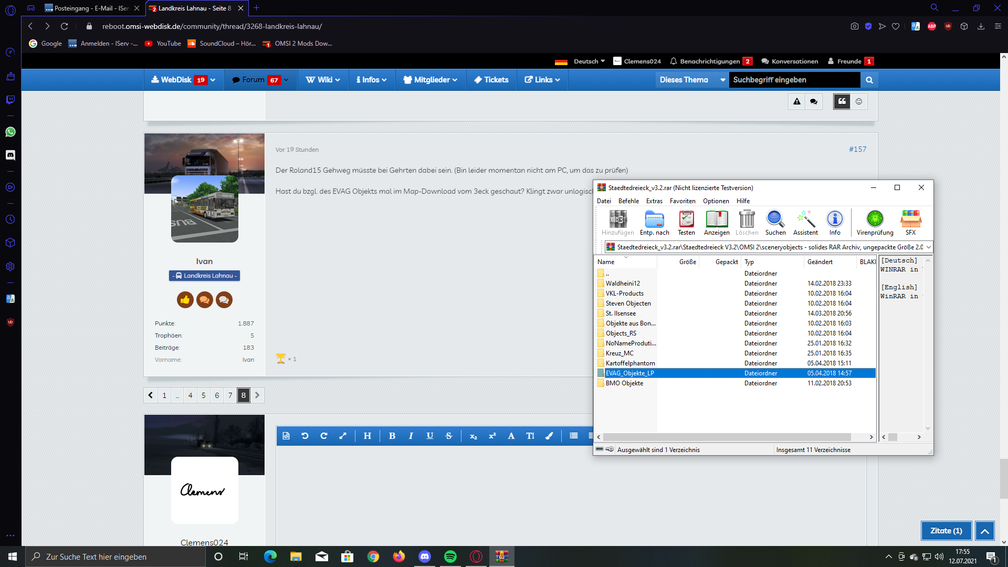Viewport: 1008px width, 567px height.
Task: Expand the Deutsch language selector
Action: pos(590,61)
